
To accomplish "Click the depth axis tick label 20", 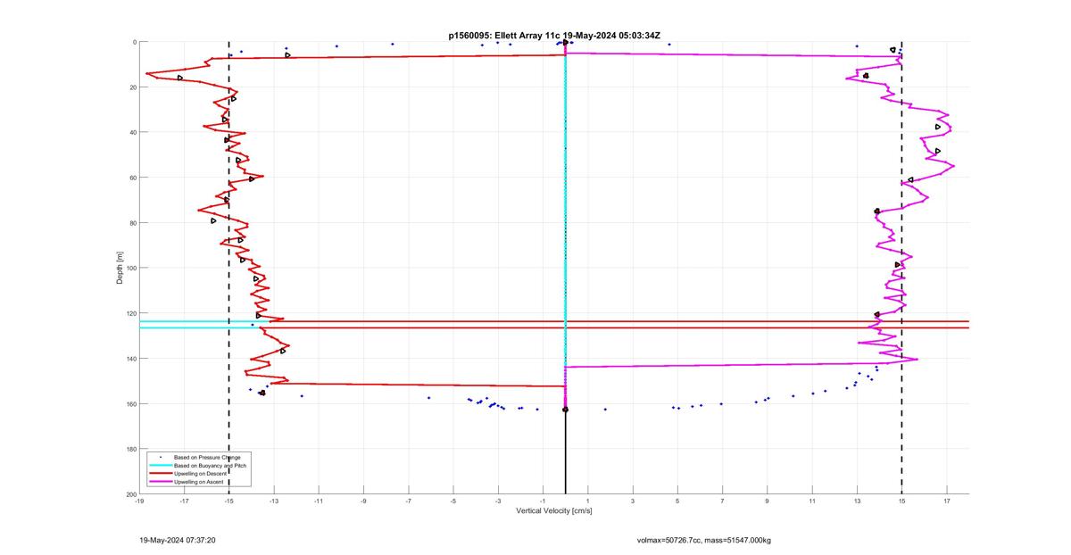I will click(x=131, y=87).
